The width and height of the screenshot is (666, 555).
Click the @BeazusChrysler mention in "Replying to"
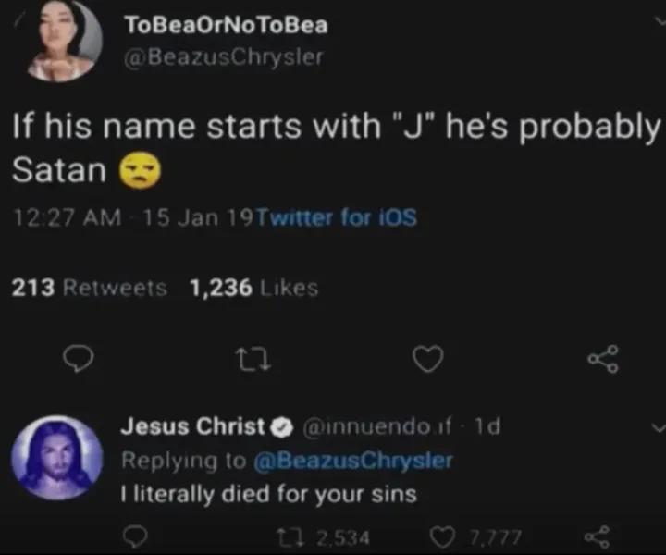pyautogui.click(x=353, y=460)
